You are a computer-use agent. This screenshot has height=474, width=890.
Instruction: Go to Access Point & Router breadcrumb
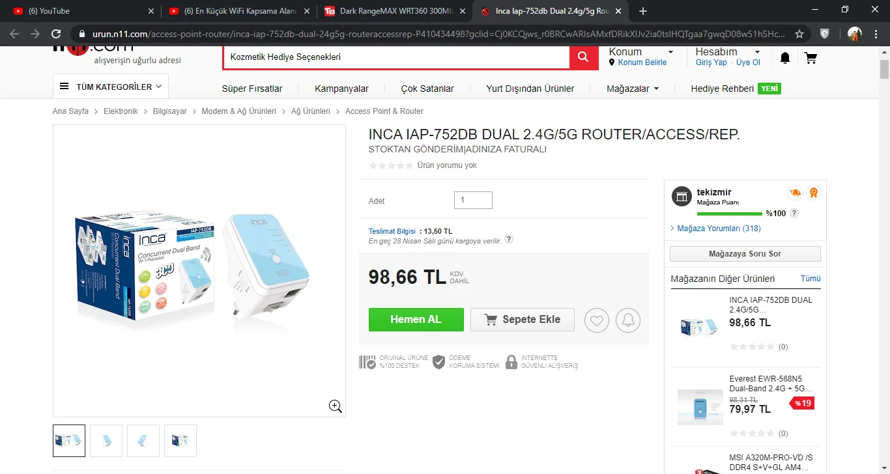[384, 111]
